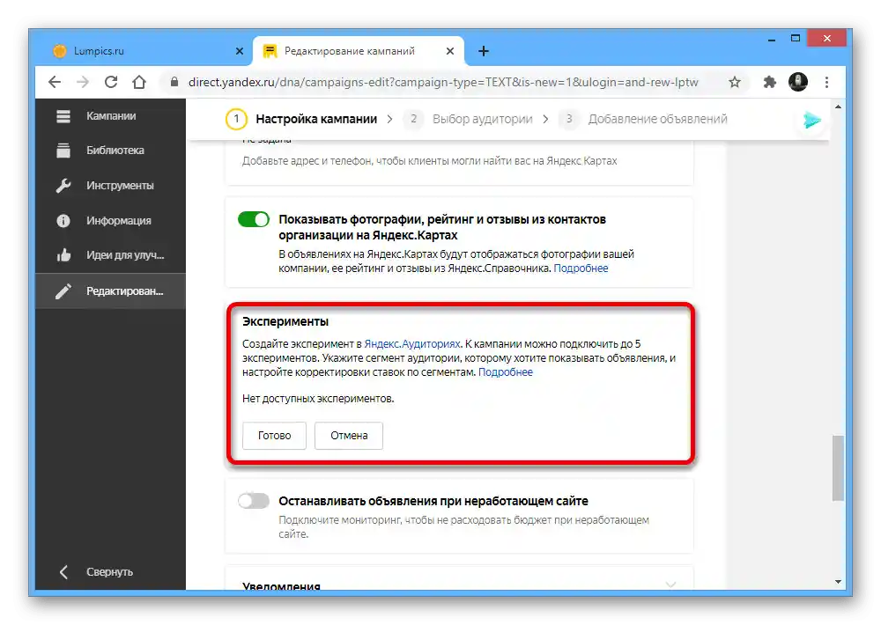Open the Chrome three-dot menu
The height and width of the screenshot is (625, 881).
click(826, 83)
